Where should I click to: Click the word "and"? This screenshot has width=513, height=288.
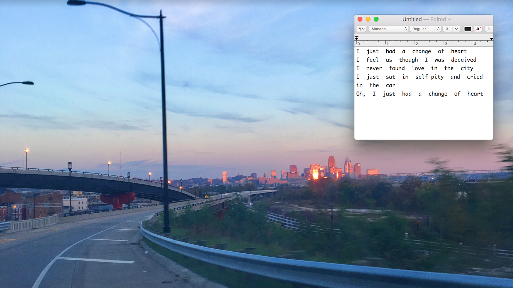tap(455, 77)
